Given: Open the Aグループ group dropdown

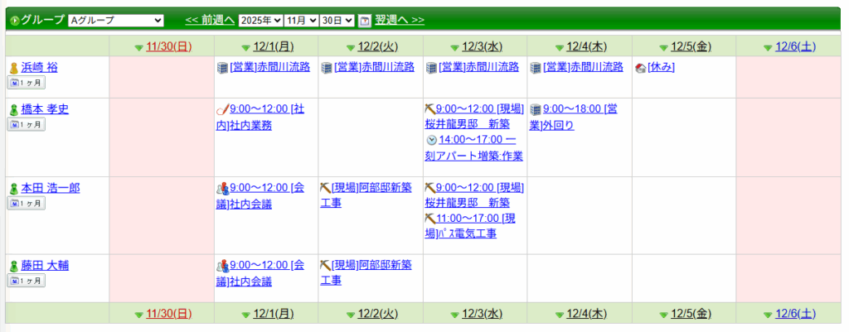Looking at the screenshot, I should coord(116,20).
